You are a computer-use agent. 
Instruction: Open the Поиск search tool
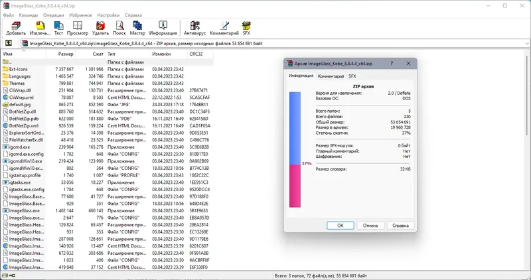click(x=119, y=26)
